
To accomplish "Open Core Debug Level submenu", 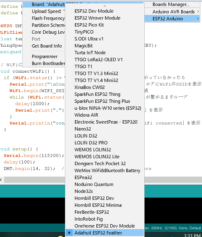I will 44,32.
